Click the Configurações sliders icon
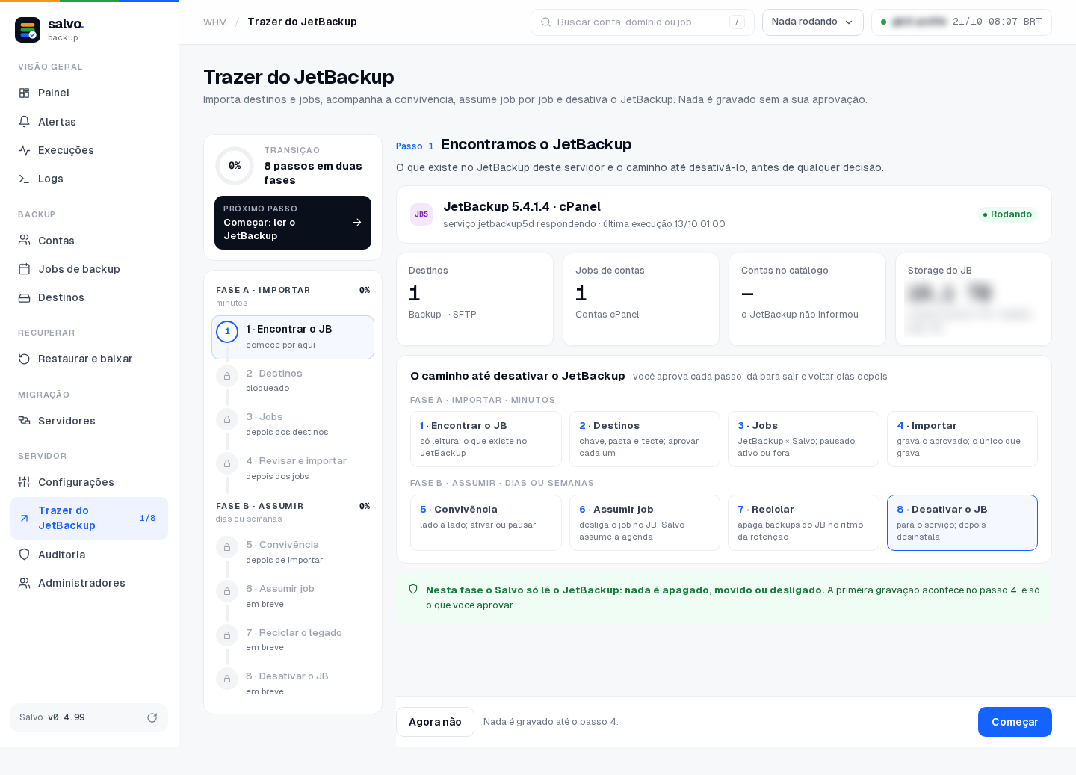1076x775 pixels. coord(25,482)
